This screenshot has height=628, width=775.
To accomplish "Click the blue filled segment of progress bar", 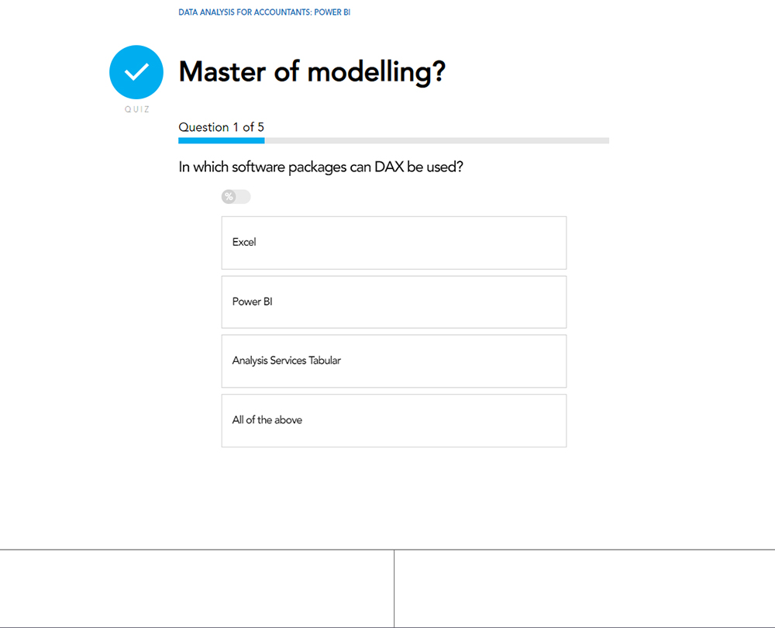I will click(x=222, y=140).
